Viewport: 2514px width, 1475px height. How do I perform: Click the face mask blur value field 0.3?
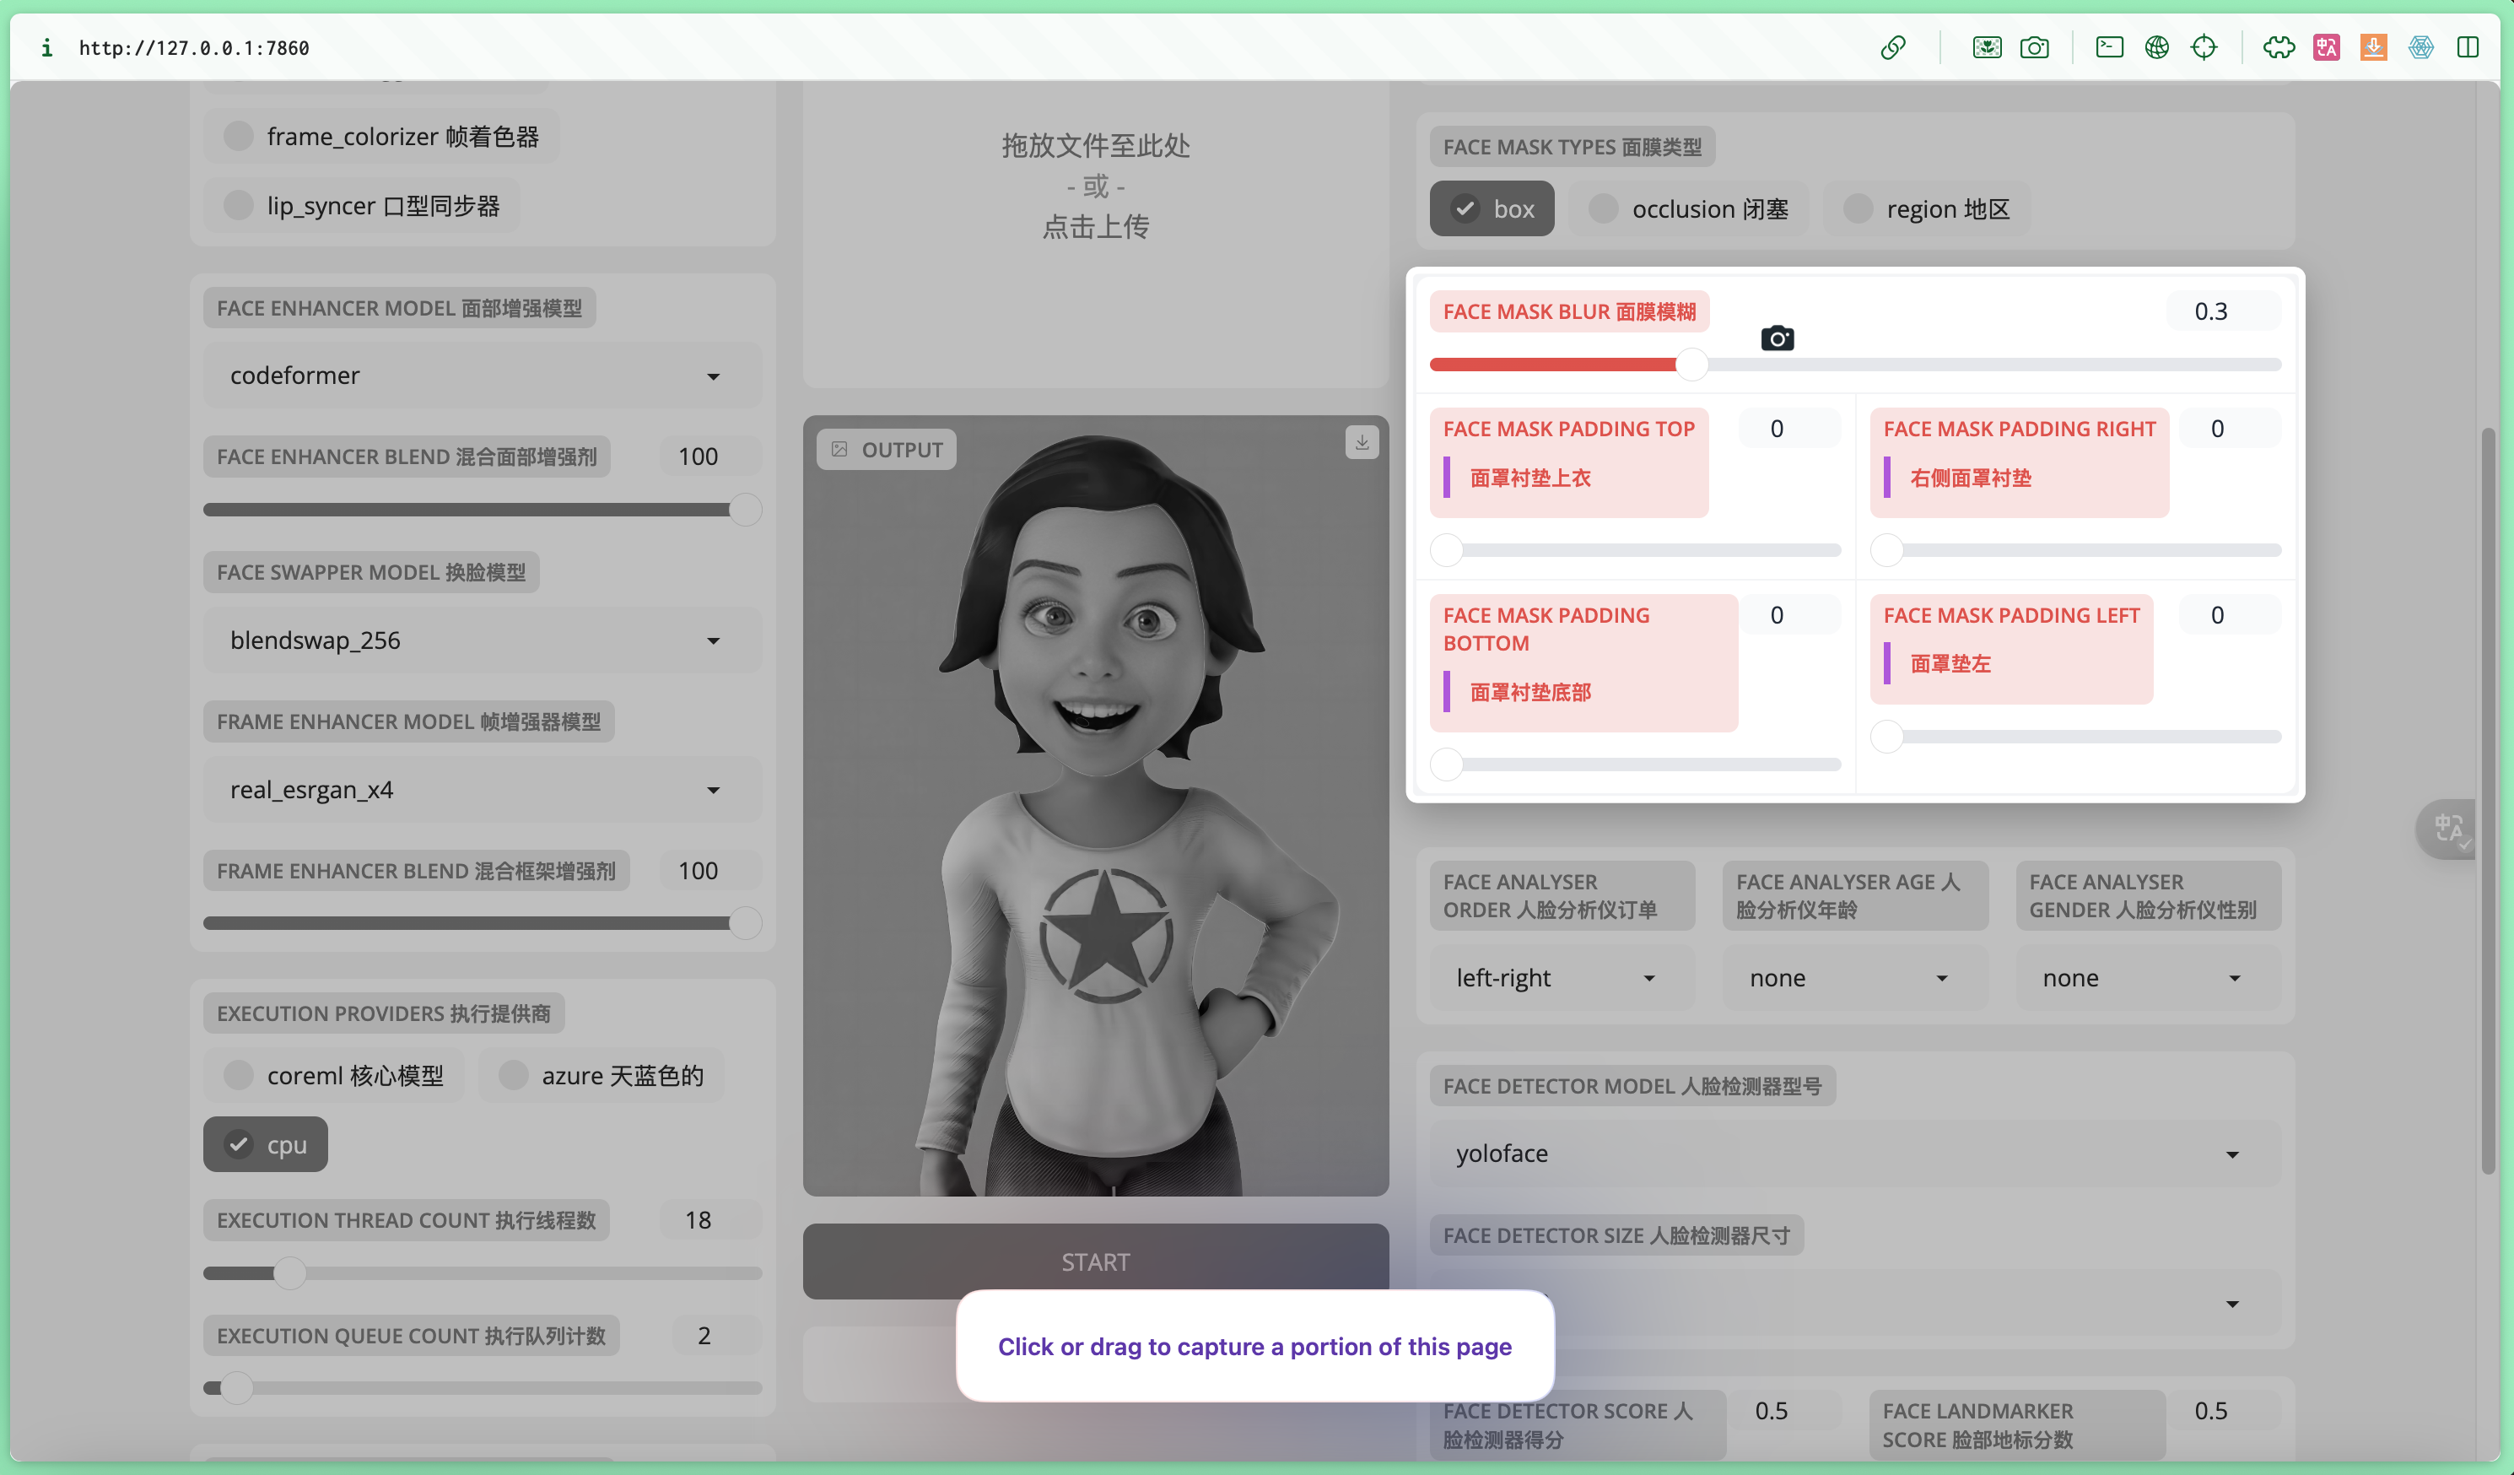[x=2224, y=311]
